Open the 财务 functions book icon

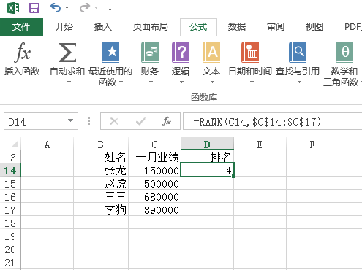pyautogui.click(x=150, y=53)
